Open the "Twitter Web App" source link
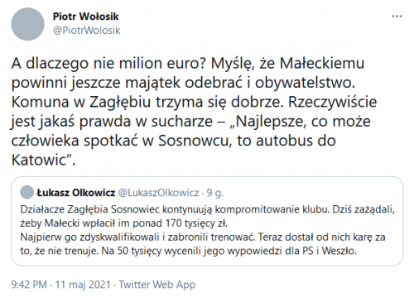Viewport: 414px width, 302px height. 157,285
